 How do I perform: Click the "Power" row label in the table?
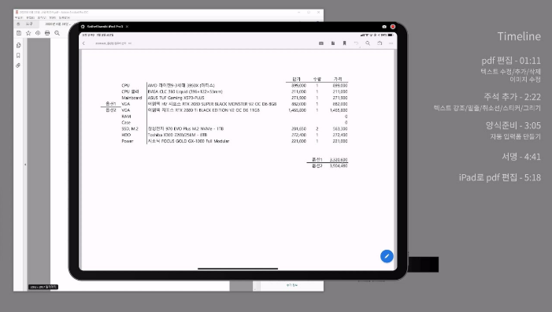click(x=128, y=141)
